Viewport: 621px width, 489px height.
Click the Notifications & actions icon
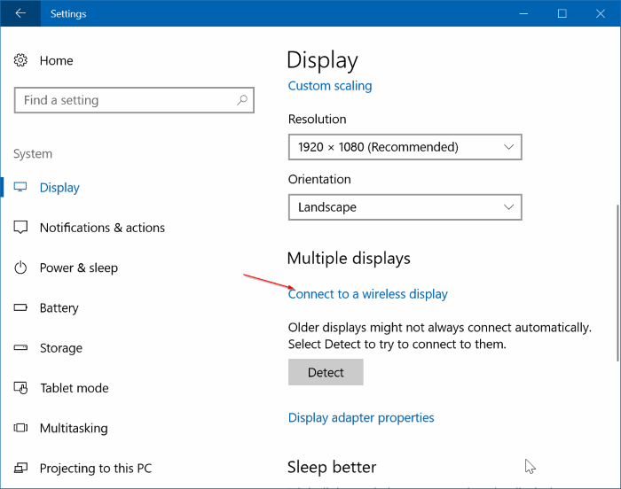pyautogui.click(x=21, y=228)
